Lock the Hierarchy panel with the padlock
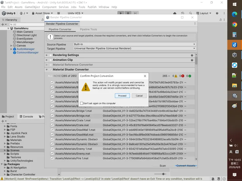This screenshot has width=242, height=181. tap(43, 20)
